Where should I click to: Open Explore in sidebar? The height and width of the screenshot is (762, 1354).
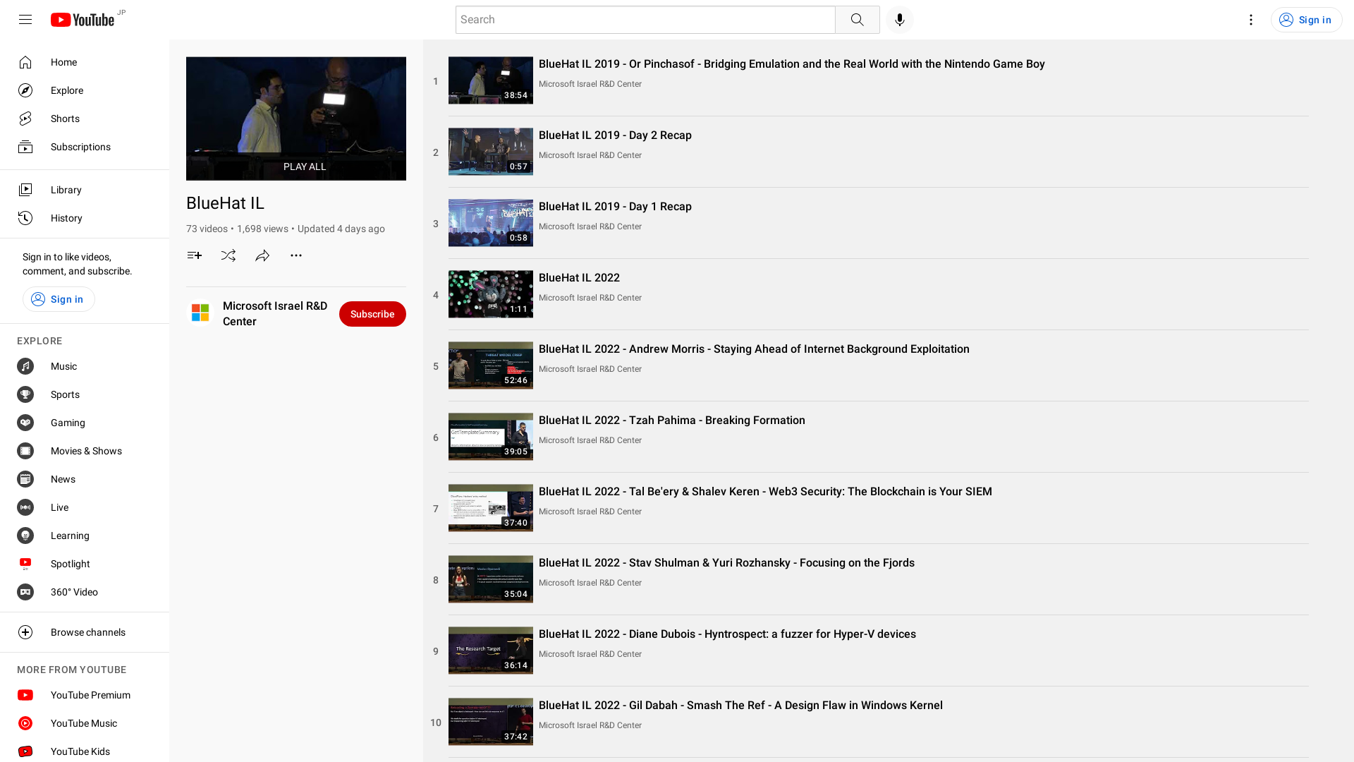click(x=85, y=90)
